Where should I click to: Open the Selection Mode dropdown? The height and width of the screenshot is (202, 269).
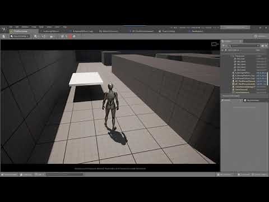point(20,36)
